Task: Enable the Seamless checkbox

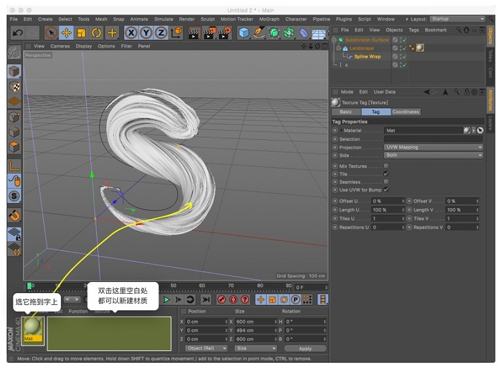Action: tap(386, 182)
